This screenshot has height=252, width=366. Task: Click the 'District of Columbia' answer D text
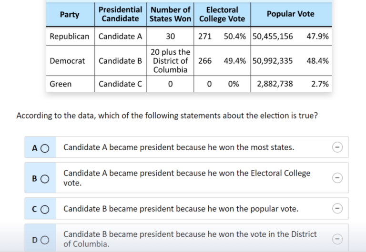190,239
